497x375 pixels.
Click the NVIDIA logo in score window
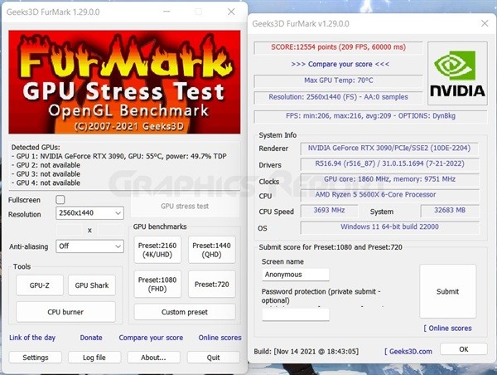point(457,73)
